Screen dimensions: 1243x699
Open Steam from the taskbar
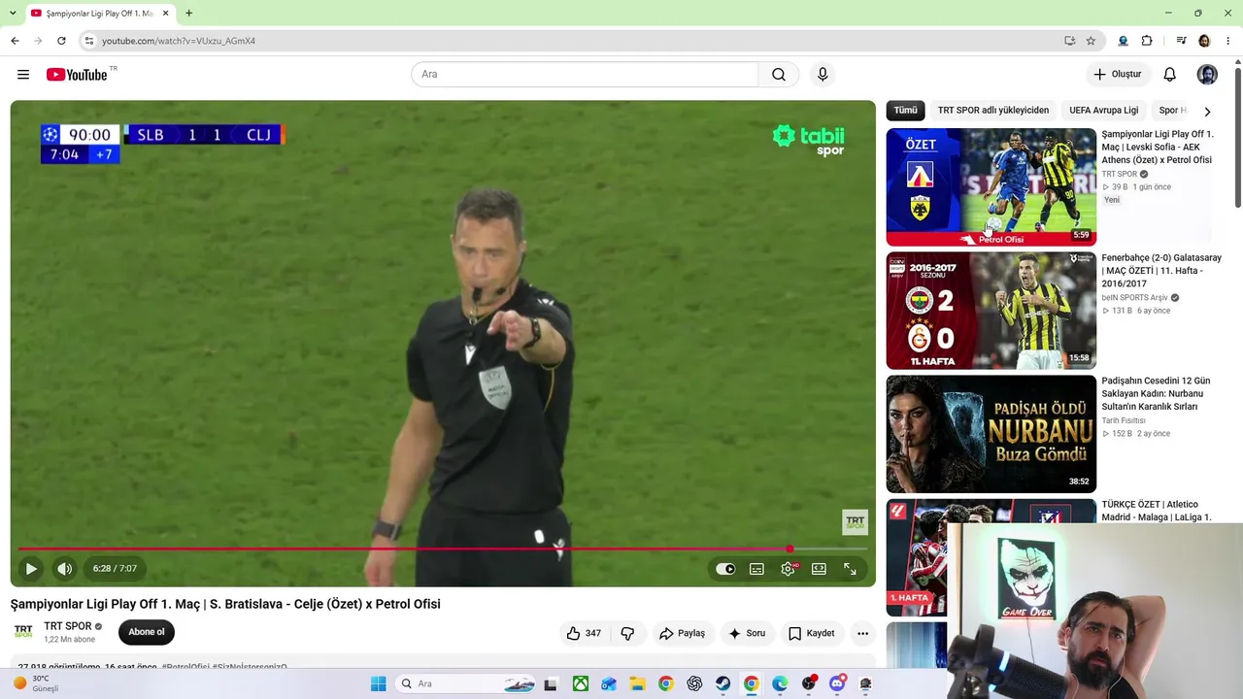(x=722, y=684)
